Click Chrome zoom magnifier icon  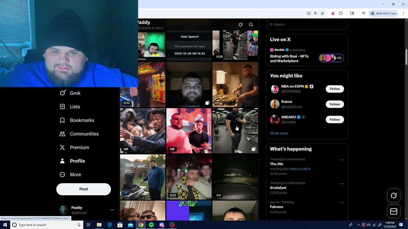tap(315, 13)
